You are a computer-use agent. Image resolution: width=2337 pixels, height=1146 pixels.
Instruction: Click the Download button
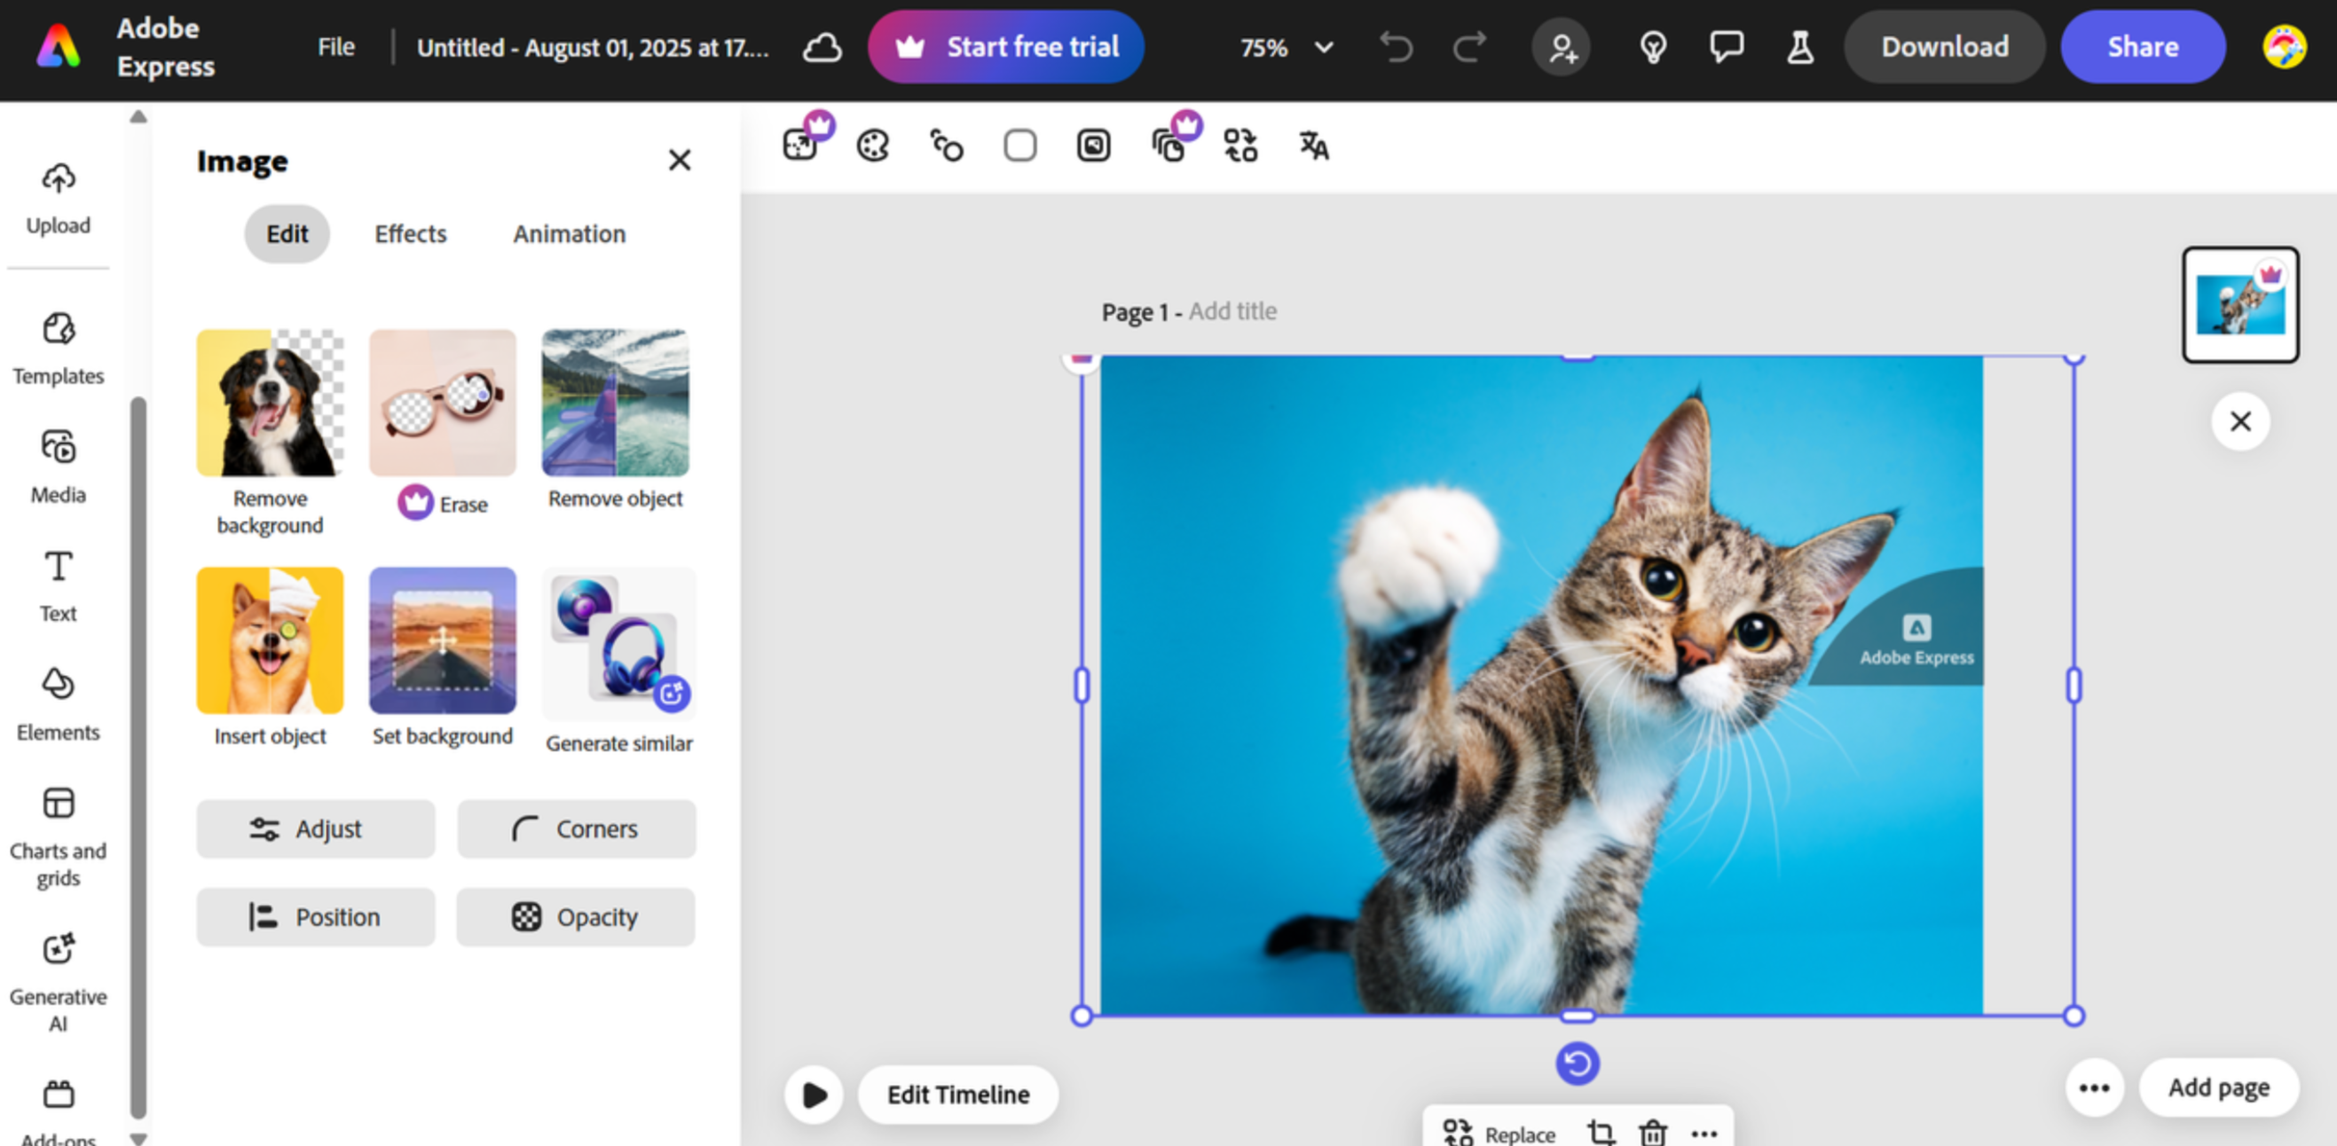[1944, 46]
